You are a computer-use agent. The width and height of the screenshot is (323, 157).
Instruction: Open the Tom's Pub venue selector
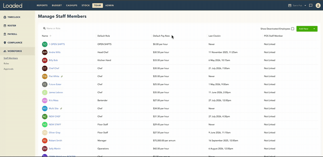pos(297,6)
